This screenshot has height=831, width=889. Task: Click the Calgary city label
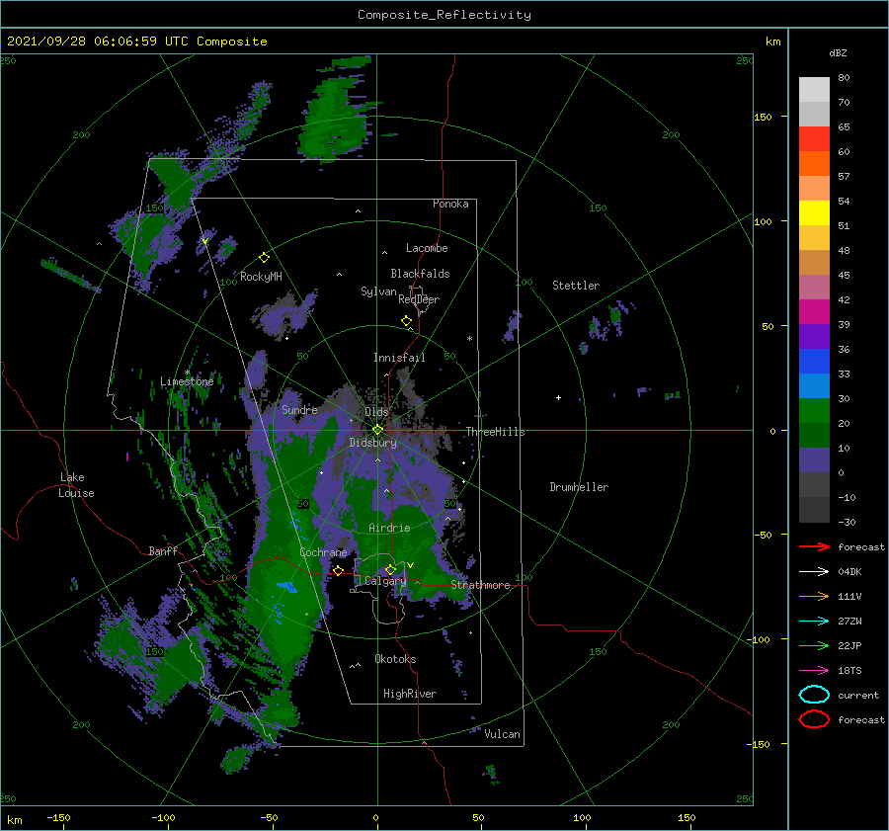point(385,581)
